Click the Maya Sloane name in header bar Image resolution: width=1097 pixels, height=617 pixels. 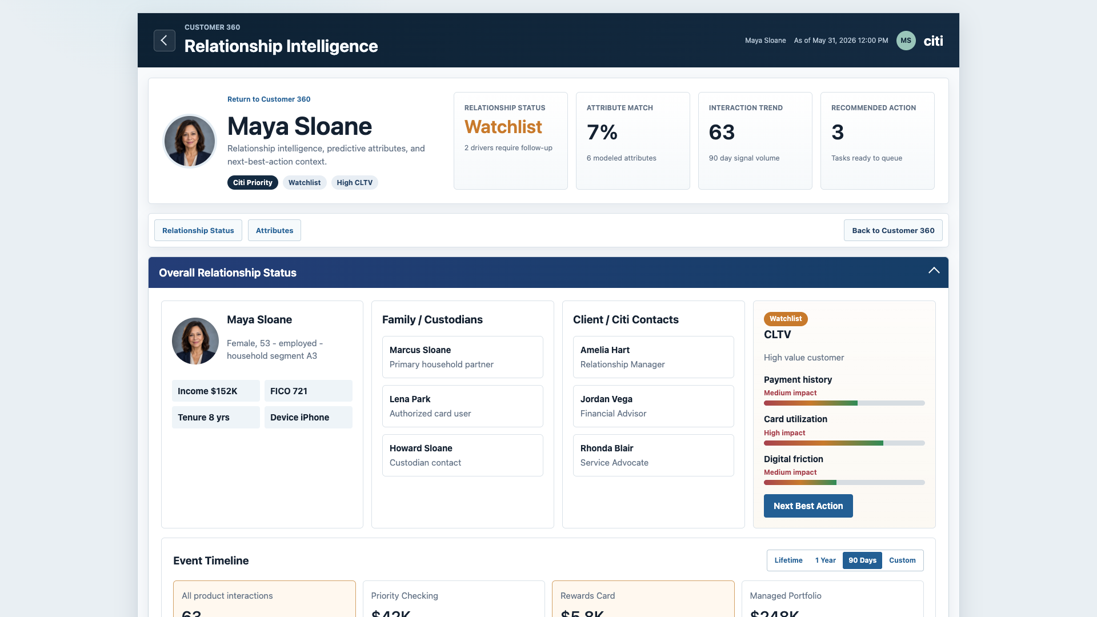[x=765, y=41]
